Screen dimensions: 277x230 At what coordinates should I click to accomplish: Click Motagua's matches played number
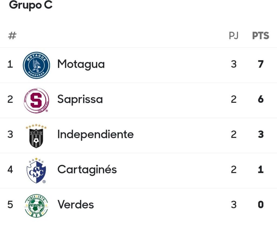tap(234, 64)
